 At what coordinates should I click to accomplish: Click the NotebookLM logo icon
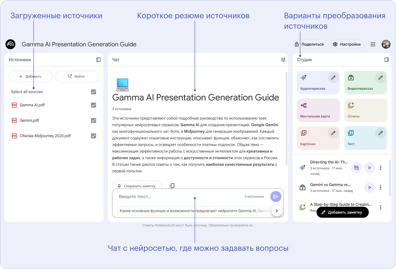point(10,44)
